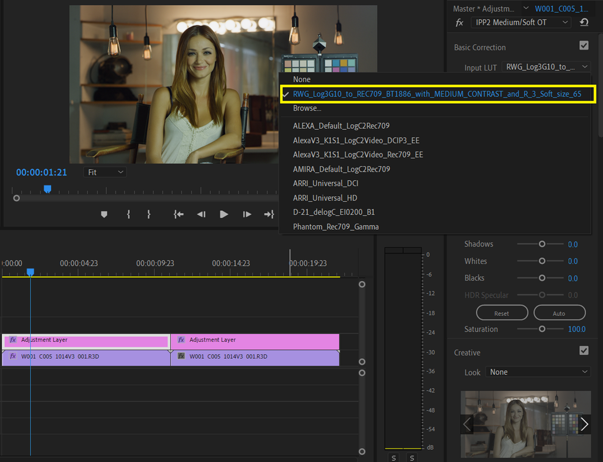
Task: Open the Look dropdown set to None
Action: pos(538,372)
